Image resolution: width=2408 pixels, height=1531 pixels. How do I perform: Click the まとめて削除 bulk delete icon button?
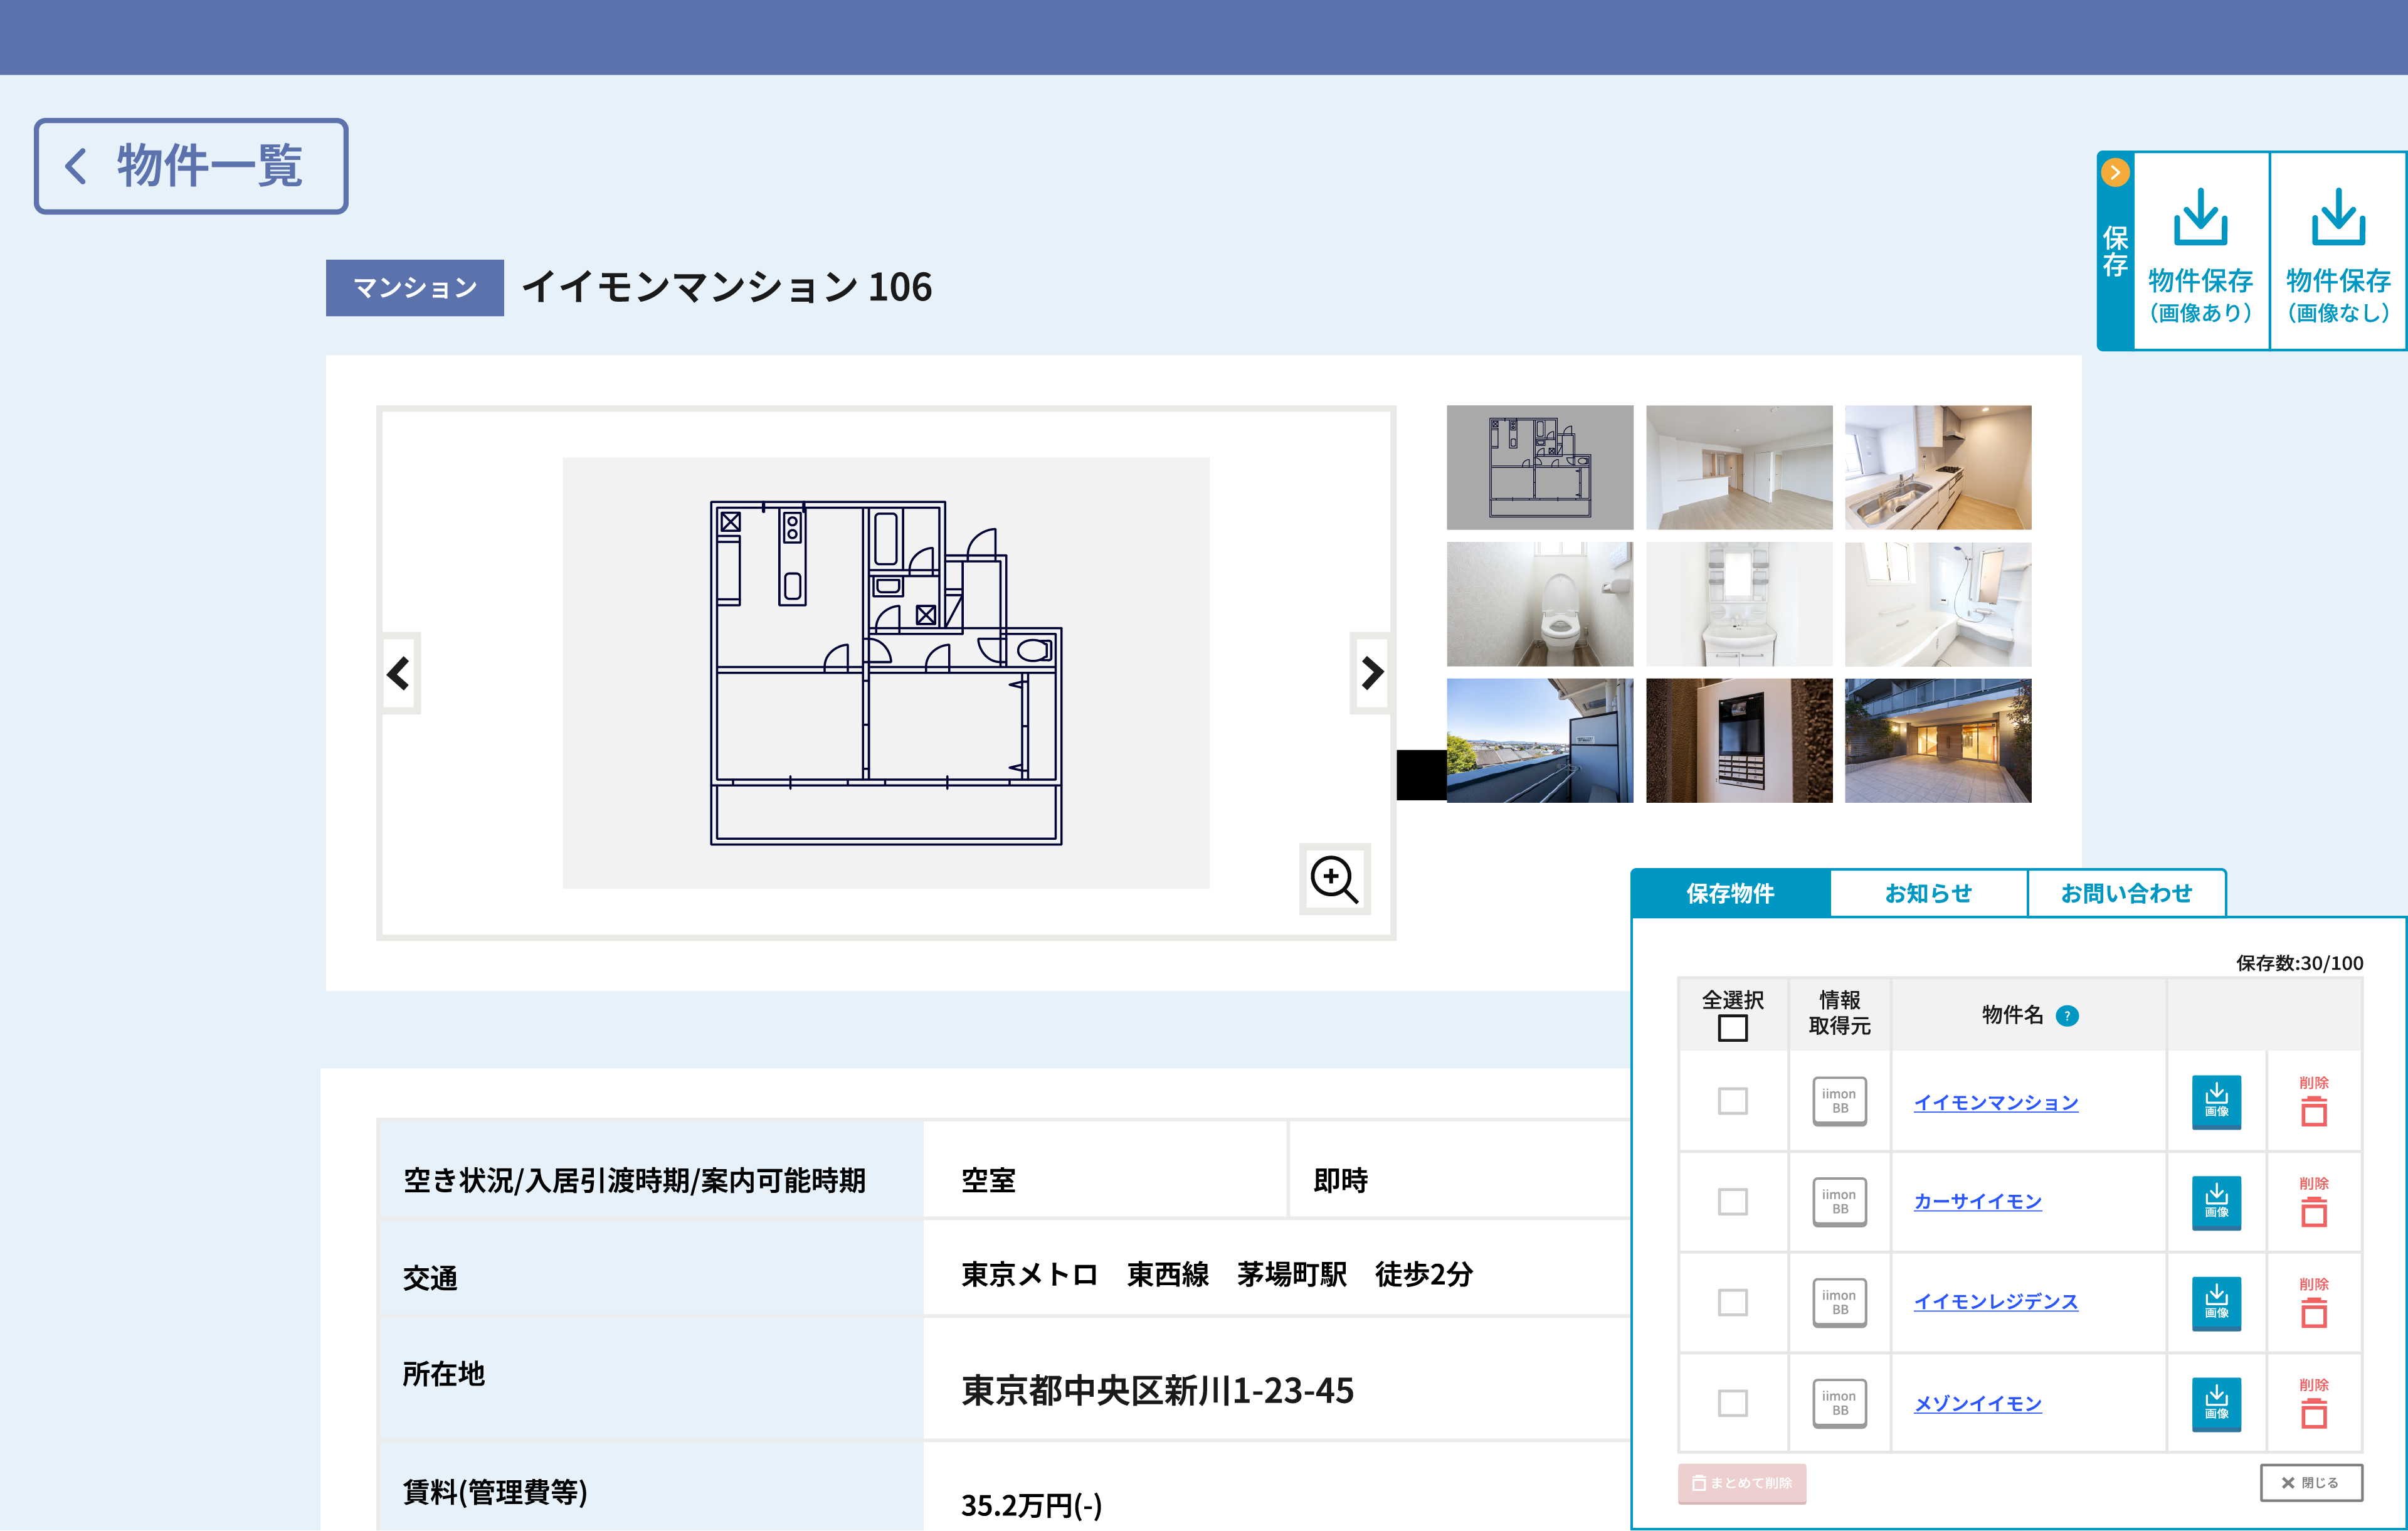(x=1742, y=1484)
